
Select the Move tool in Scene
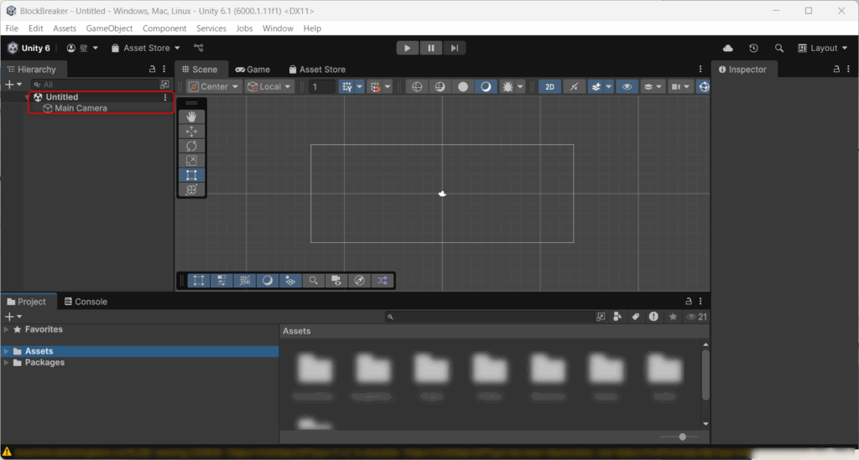(x=191, y=132)
